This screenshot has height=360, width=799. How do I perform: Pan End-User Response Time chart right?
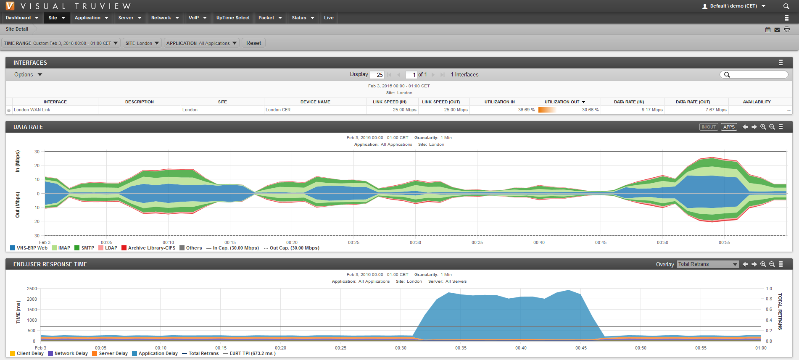point(754,264)
